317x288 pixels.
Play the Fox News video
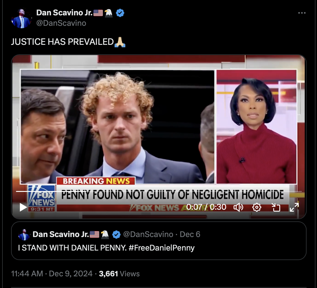click(23, 207)
